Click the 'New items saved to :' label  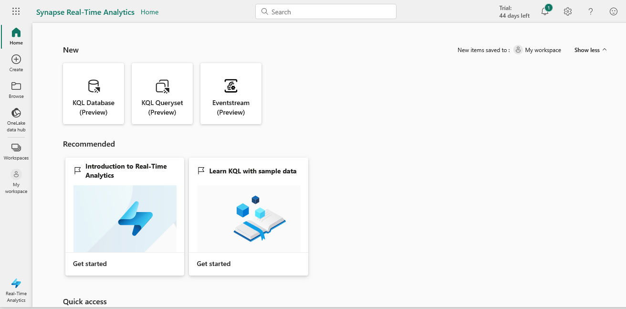(x=484, y=50)
